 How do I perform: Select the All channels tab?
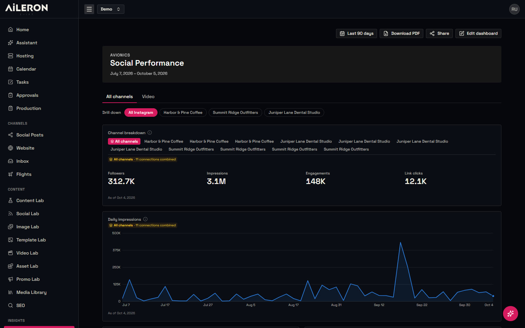pyautogui.click(x=119, y=96)
